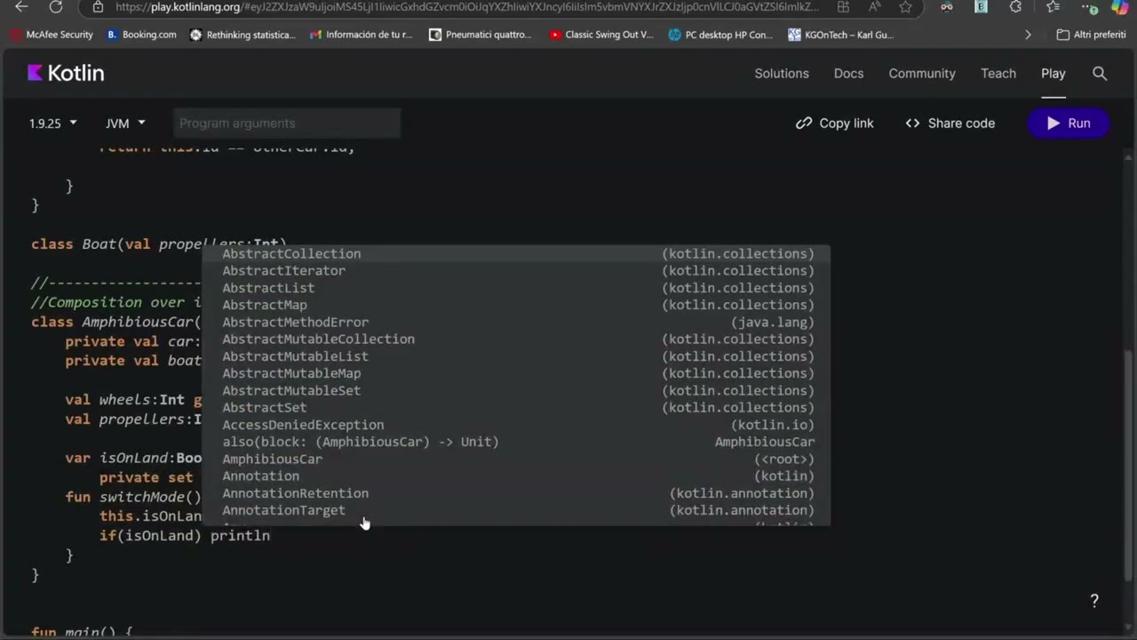The width and height of the screenshot is (1137, 640).
Task: Focus the Program arguments field
Action: [285, 124]
